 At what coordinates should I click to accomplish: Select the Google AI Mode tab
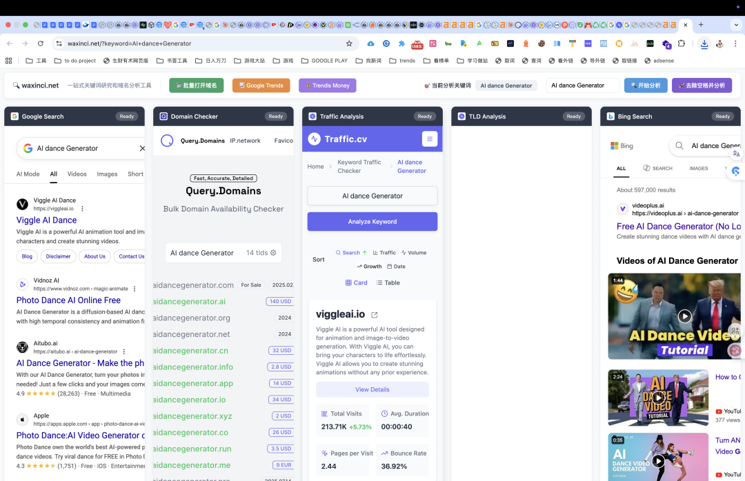tap(28, 174)
